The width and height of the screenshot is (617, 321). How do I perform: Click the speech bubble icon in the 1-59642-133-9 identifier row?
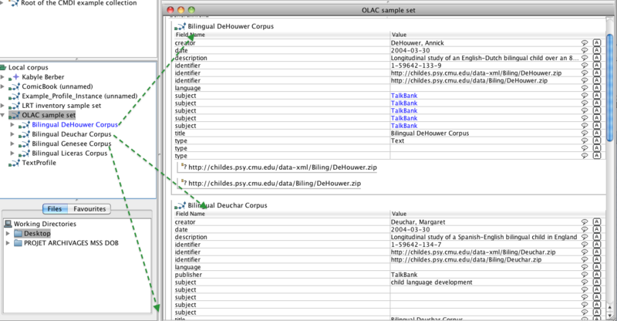[585, 65]
